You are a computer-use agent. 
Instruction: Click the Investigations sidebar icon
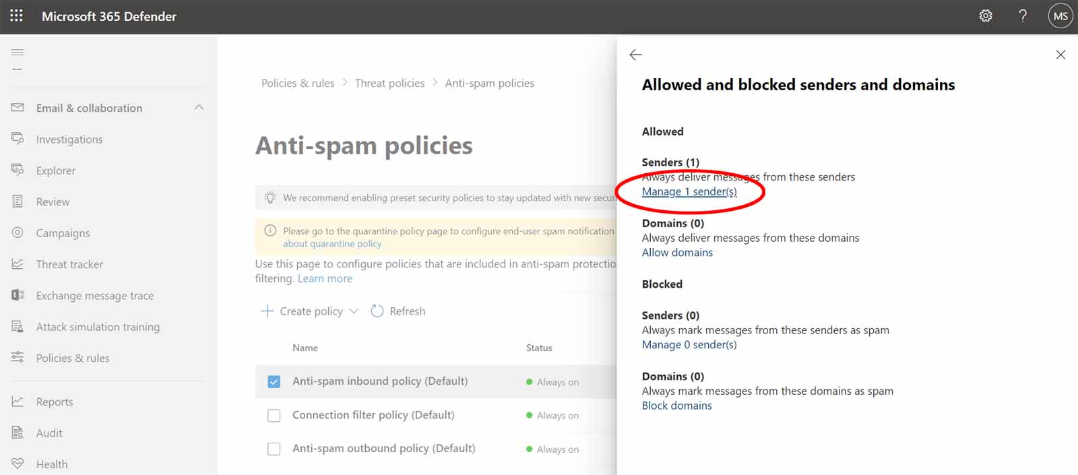coord(18,139)
